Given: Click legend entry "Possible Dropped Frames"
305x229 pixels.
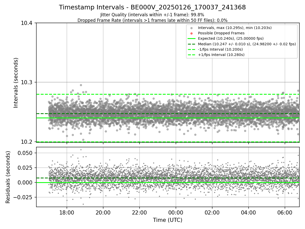Looking at the screenshot, I should (x=221, y=33).
